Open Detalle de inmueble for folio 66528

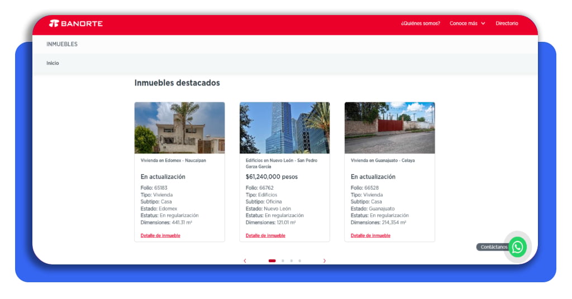click(371, 235)
